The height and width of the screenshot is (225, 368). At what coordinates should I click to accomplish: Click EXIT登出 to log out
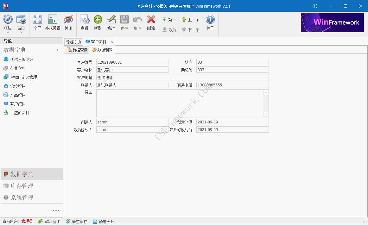49,221
